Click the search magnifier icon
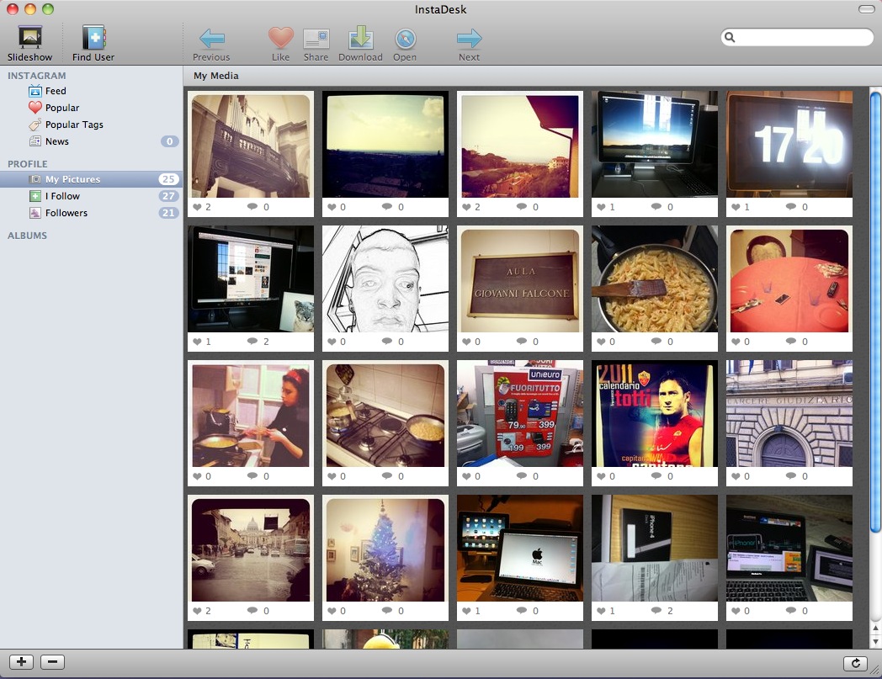Viewport: 882px width, 679px height. (x=730, y=37)
